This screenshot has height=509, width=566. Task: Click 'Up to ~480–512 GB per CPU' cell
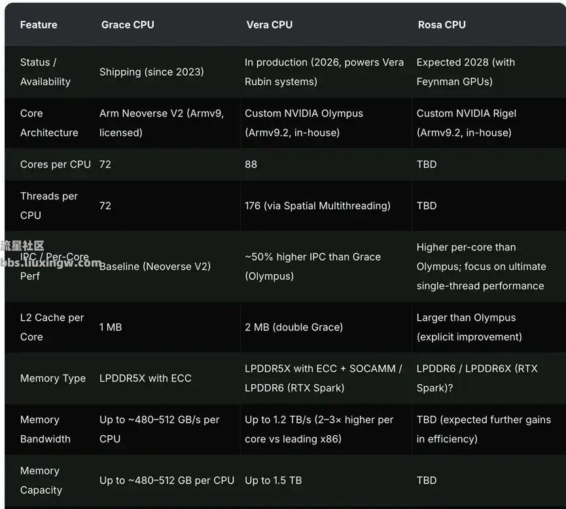[x=167, y=480]
